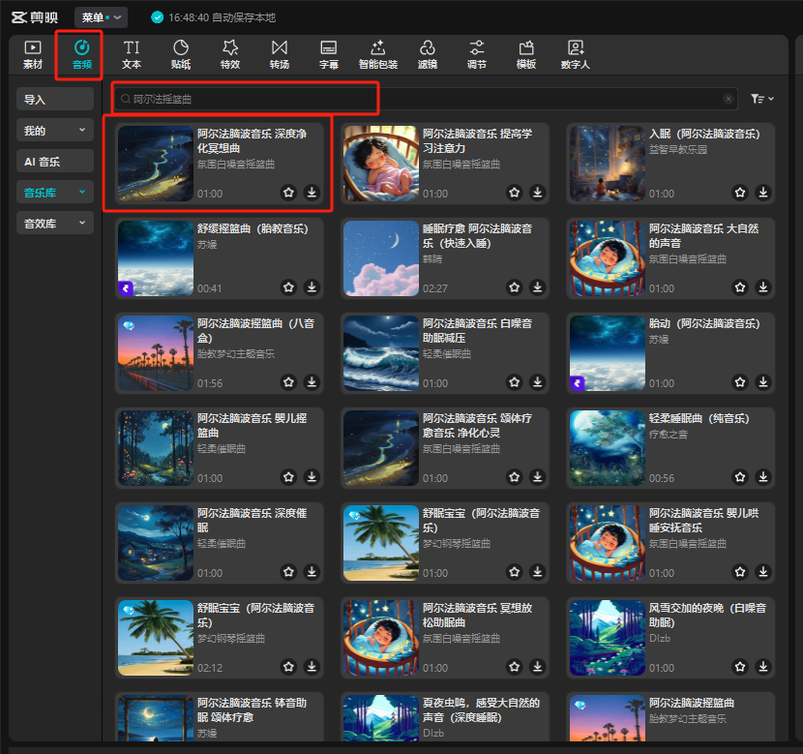Switch to the 素材 (Media) tab
Image resolution: width=803 pixels, height=754 pixels.
pyautogui.click(x=33, y=54)
